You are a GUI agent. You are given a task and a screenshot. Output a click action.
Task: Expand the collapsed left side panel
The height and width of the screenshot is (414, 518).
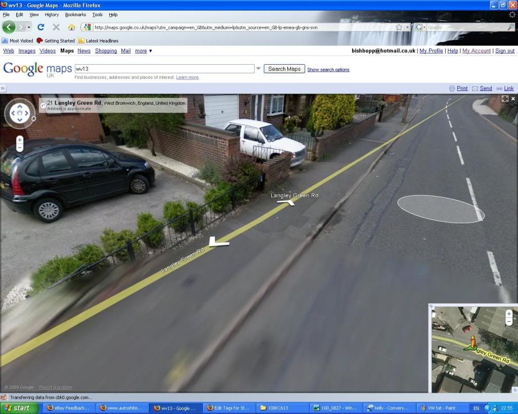point(3,88)
